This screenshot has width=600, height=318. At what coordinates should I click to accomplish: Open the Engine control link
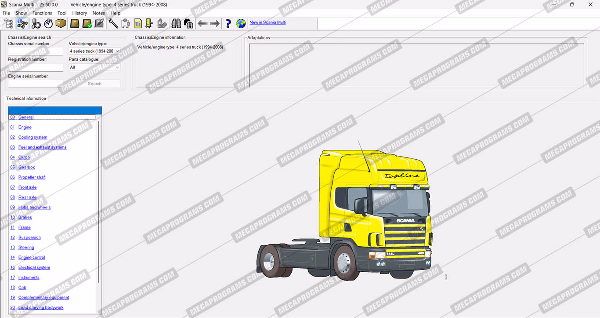[32, 258]
